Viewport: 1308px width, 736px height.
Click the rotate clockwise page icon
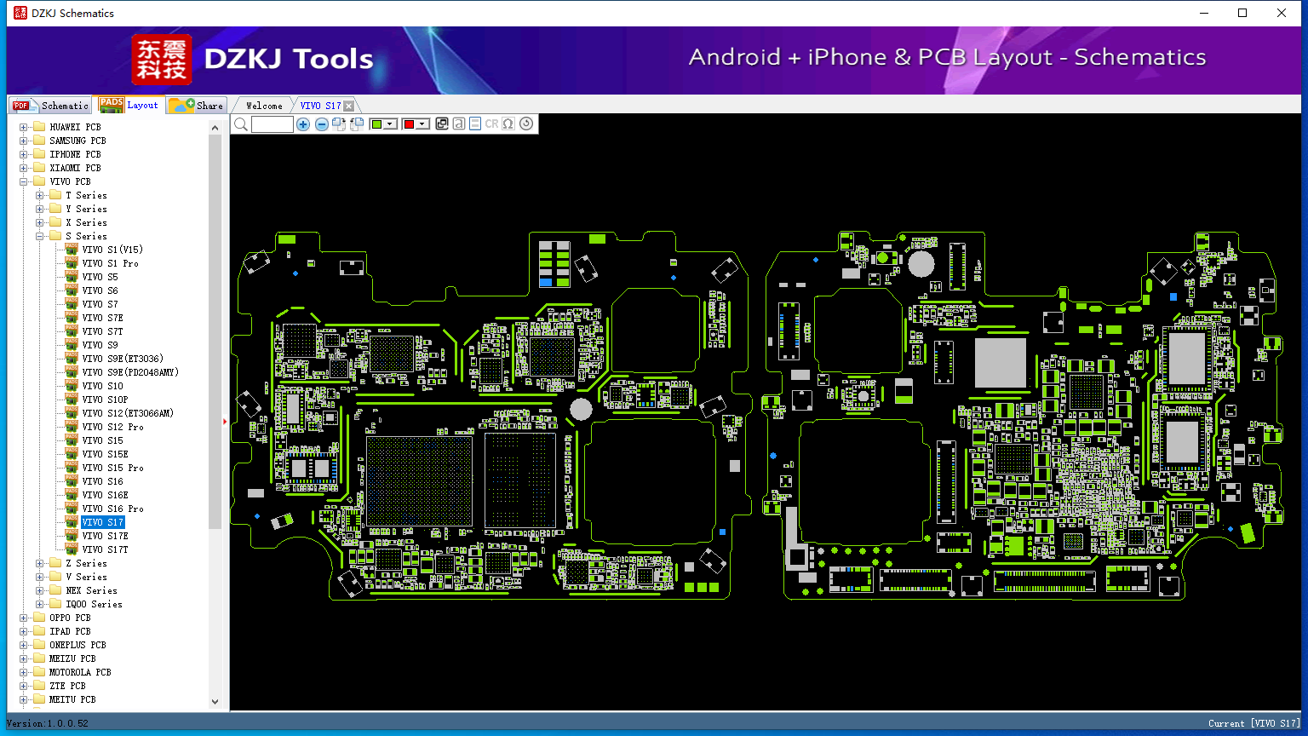click(339, 124)
